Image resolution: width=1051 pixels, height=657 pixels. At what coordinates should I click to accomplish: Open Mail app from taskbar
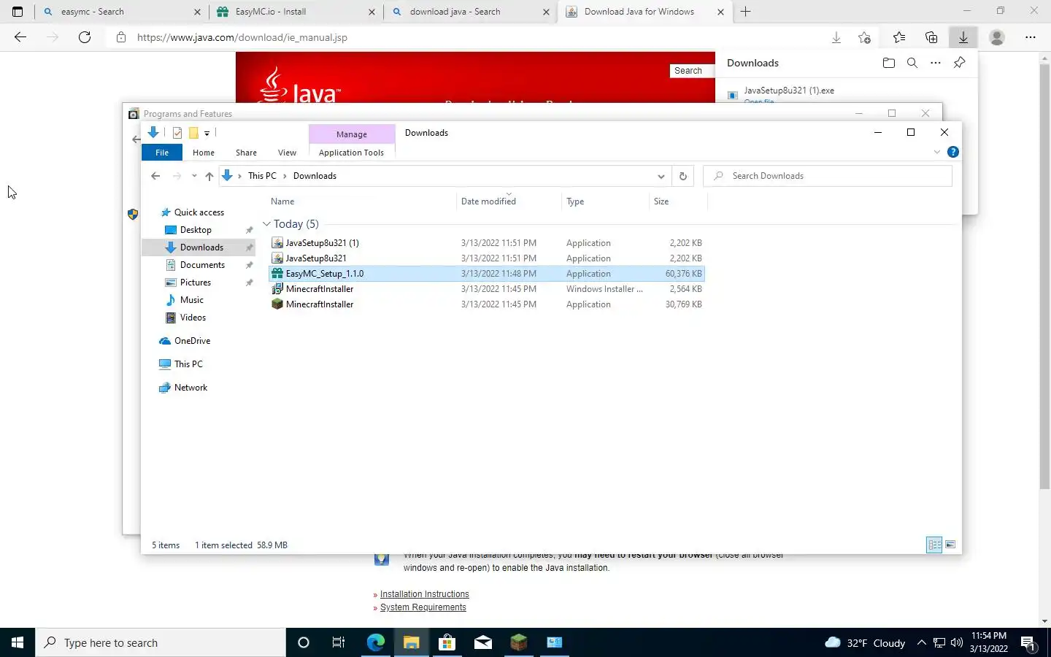tap(482, 642)
